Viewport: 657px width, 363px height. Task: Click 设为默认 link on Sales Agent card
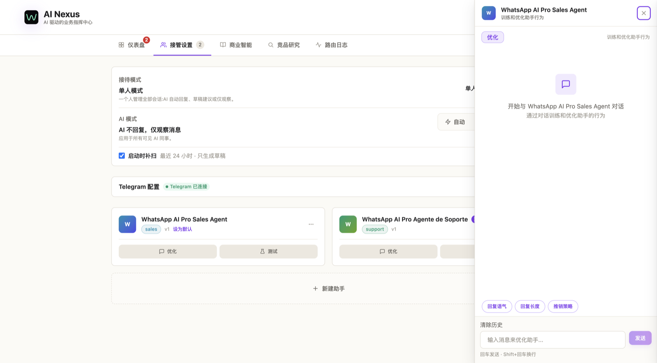point(182,229)
